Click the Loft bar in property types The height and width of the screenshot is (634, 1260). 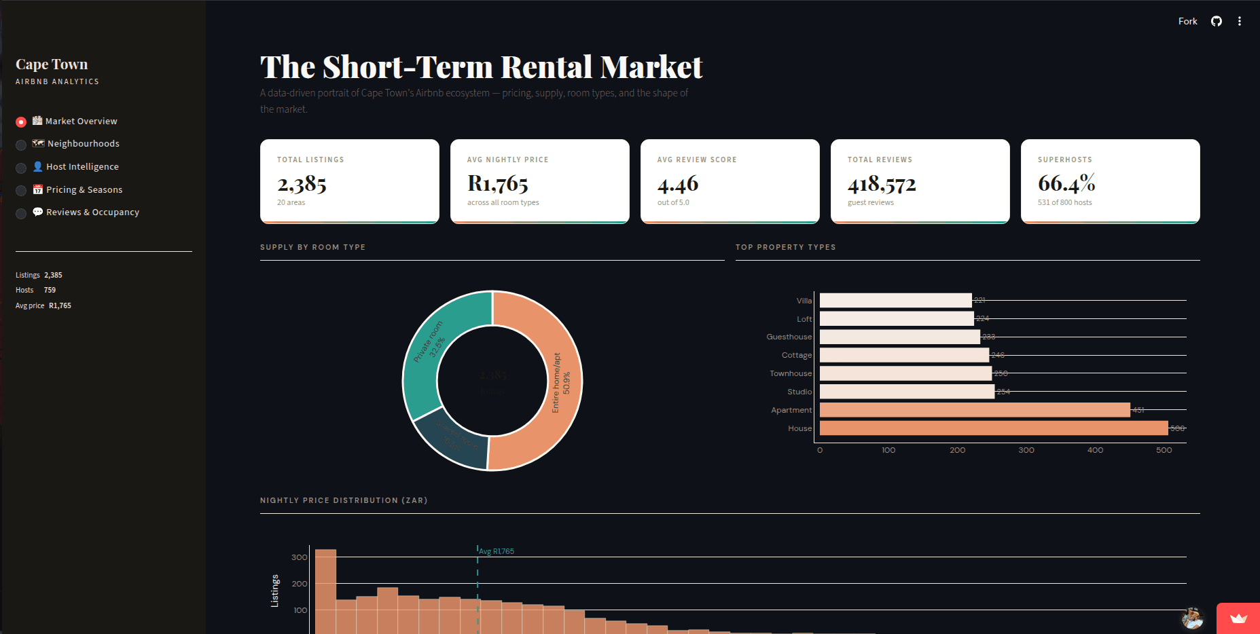tap(897, 318)
